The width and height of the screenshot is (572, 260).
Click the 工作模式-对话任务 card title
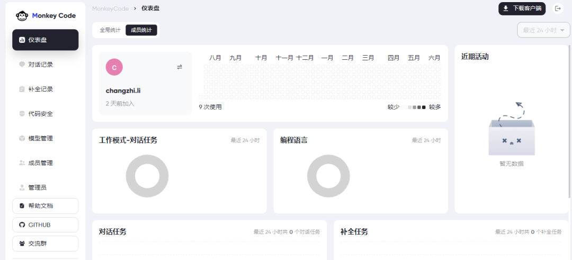point(128,140)
